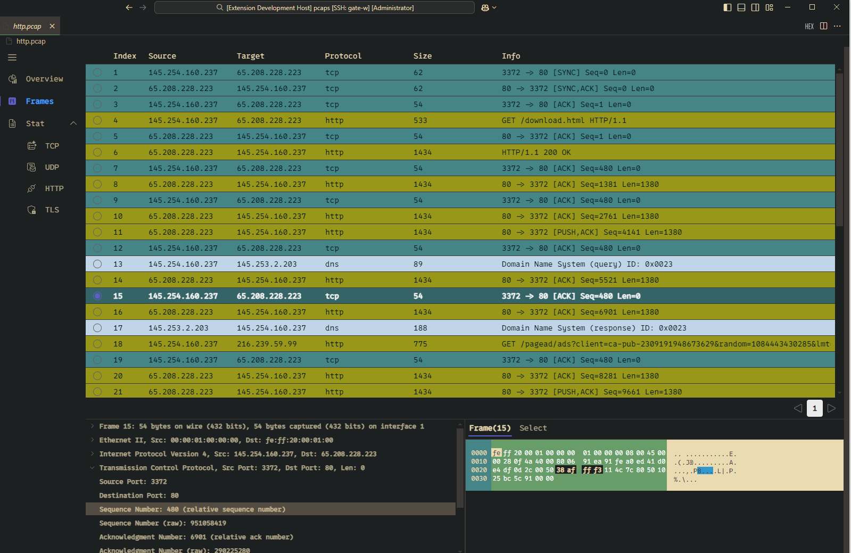The height and width of the screenshot is (553, 851).
Task: Toggle bottom panel layout icon
Action: (741, 7)
